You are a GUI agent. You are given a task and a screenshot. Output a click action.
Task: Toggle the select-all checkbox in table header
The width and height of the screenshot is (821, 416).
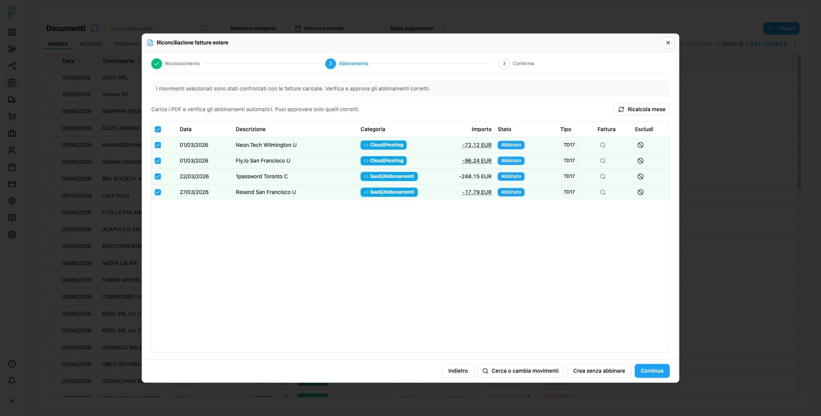tap(158, 129)
